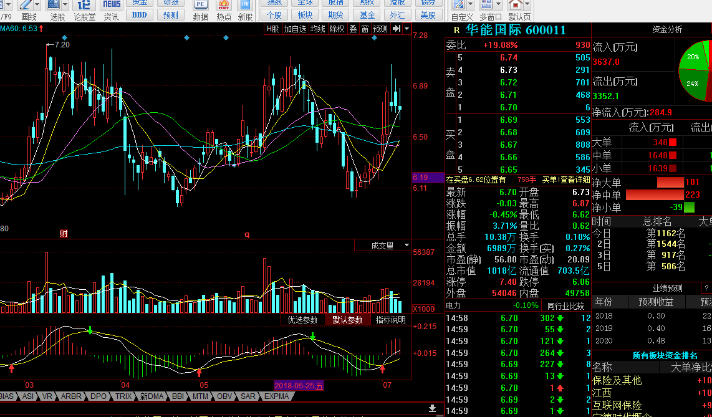This screenshot has height=417, width=712.
Task: Open the 论股堂 forum
Action: click(x=84, y=10)
